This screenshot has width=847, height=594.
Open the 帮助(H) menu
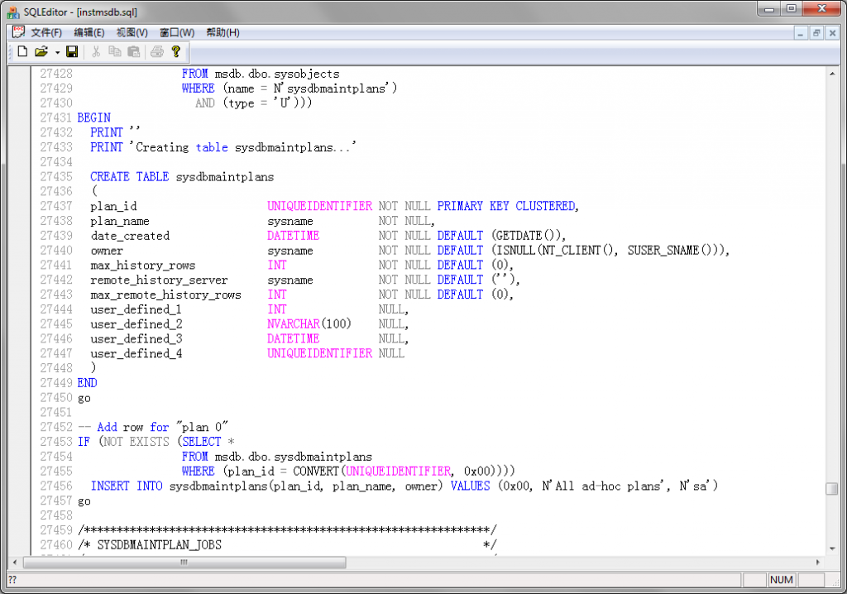223,32
